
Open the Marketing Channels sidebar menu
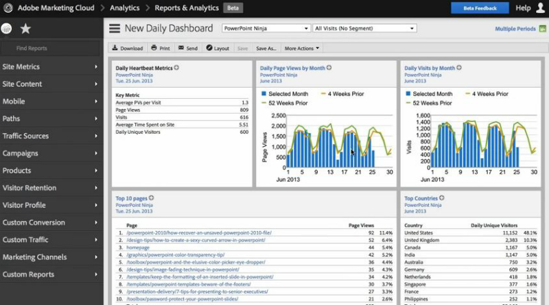tap(51, 257)
